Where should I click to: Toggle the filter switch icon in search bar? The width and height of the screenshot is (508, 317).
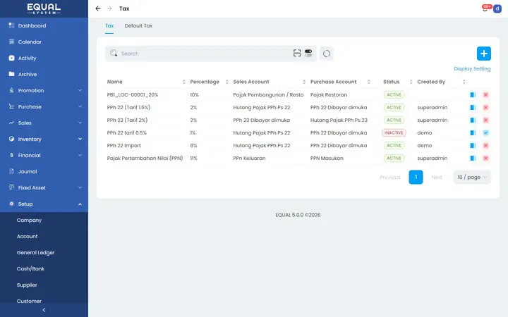pyautogui.click(x=308, y=53)
